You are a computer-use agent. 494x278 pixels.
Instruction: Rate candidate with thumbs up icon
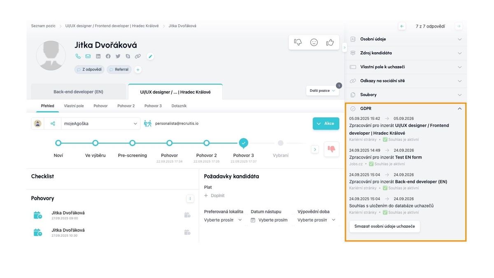click(x=330, y=42)
